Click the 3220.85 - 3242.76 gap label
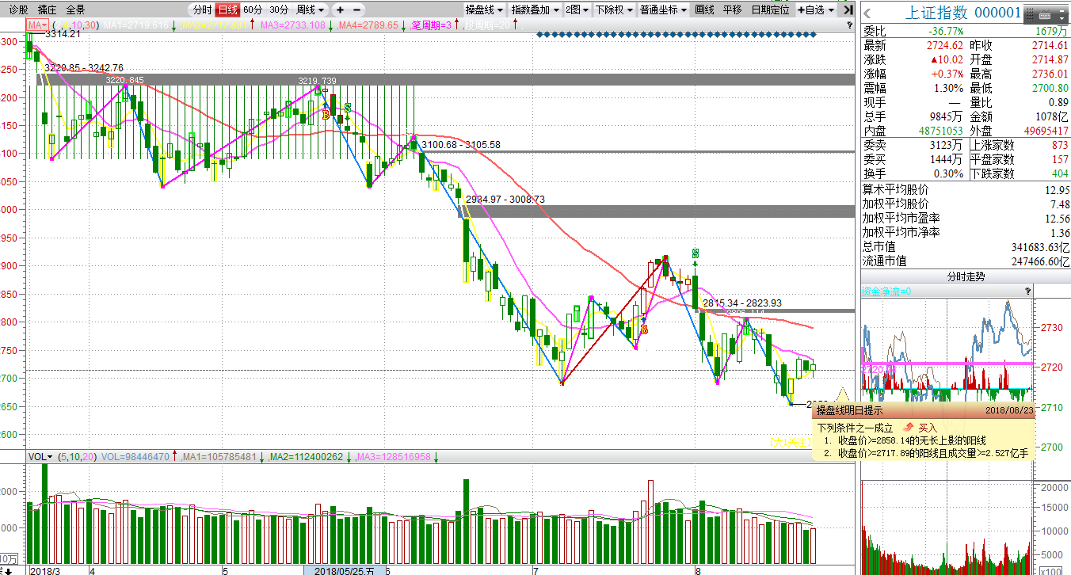1071x575 pixels. (84, 68)
